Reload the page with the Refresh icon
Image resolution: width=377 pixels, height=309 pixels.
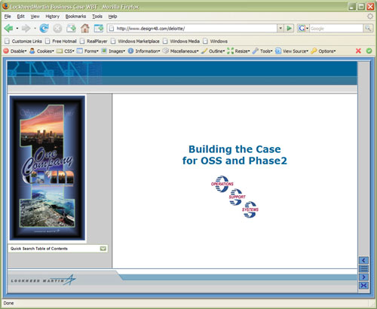[44, 29]
